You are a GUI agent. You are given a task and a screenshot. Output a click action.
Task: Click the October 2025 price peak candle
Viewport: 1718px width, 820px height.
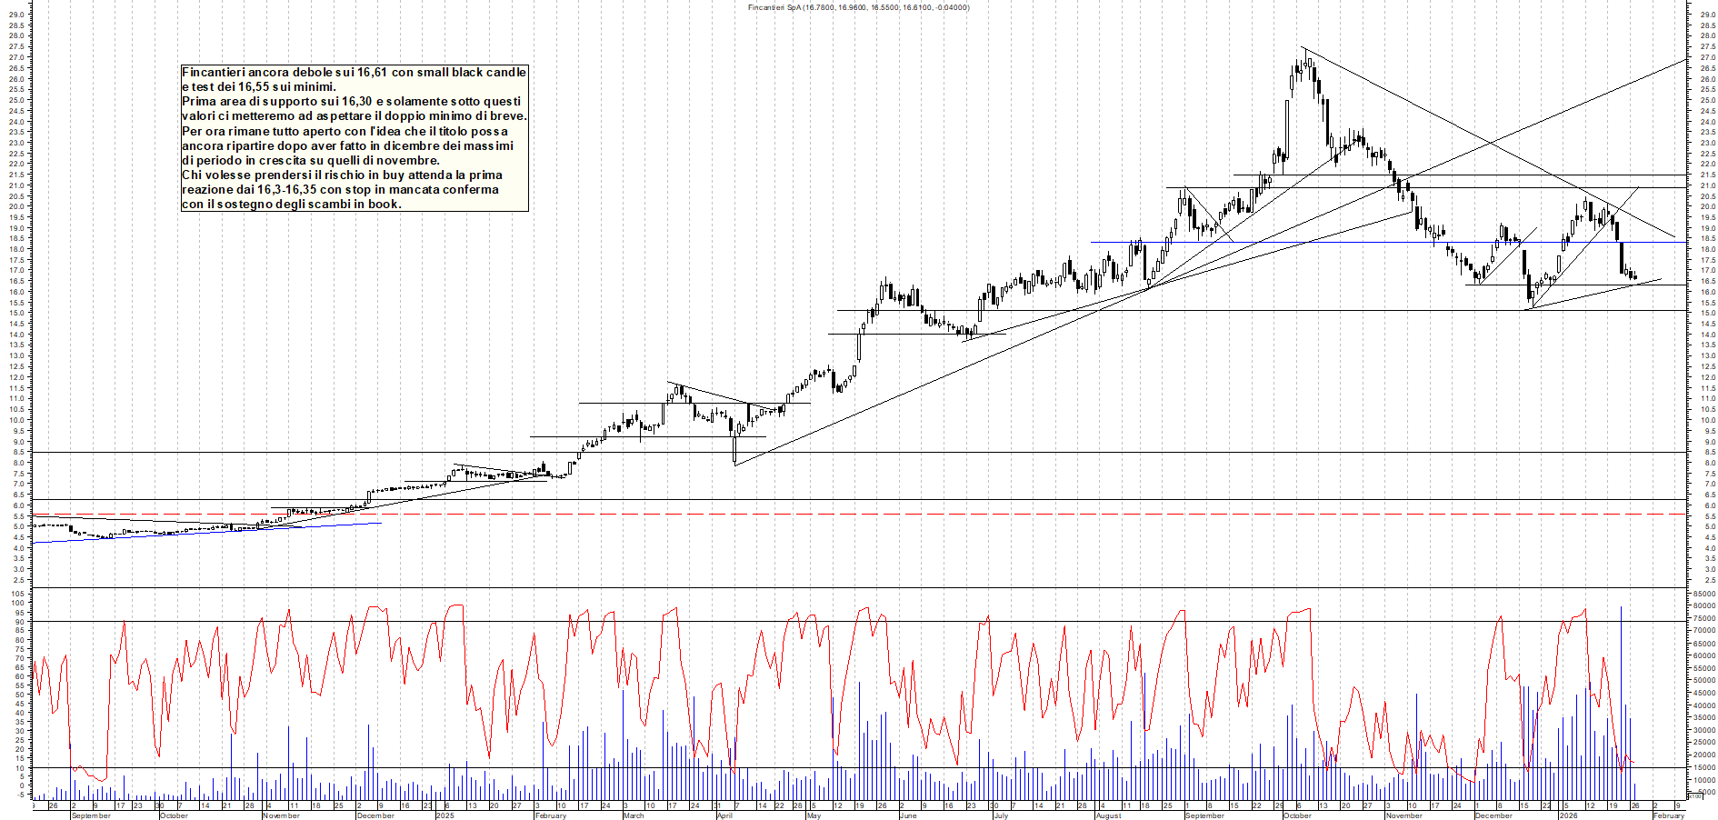pos(1306,62)
